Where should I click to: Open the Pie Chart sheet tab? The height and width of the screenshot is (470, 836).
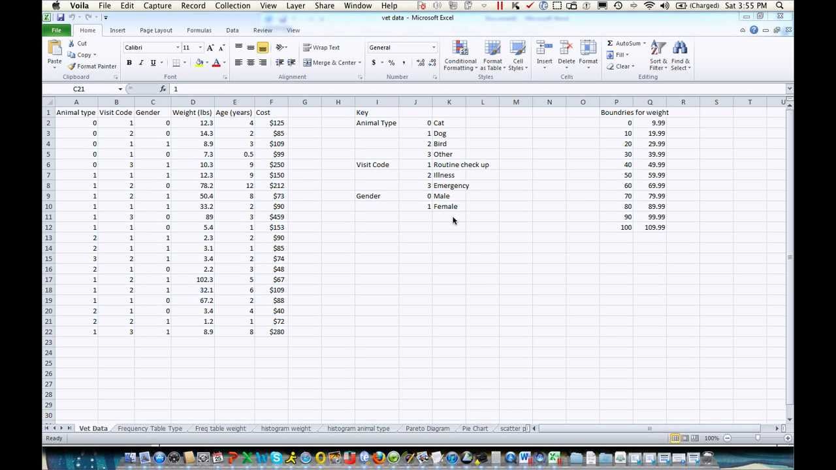tap(475, 429)
